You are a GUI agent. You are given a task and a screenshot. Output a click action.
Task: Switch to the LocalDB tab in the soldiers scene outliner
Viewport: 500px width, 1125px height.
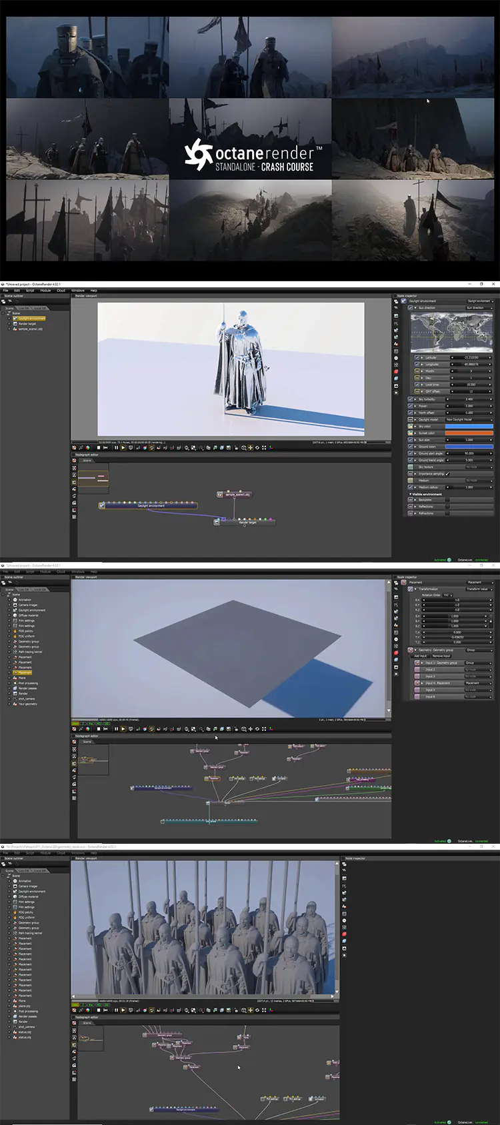click(x=40, y=870)
